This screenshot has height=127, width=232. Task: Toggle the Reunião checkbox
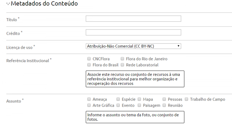[164, 105]
